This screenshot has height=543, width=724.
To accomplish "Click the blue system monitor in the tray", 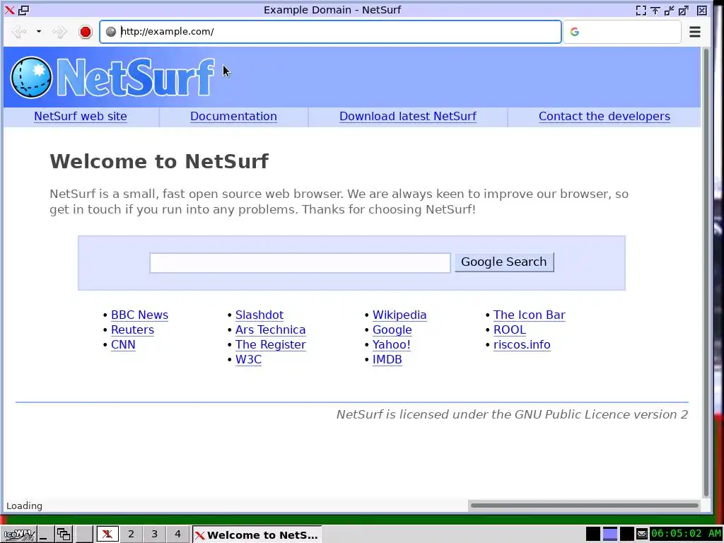I will click(610, 535).
